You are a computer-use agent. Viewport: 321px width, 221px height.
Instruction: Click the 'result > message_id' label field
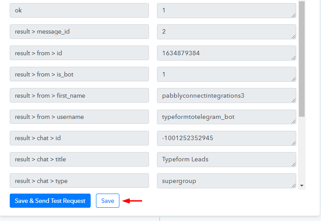click(79, 32)
